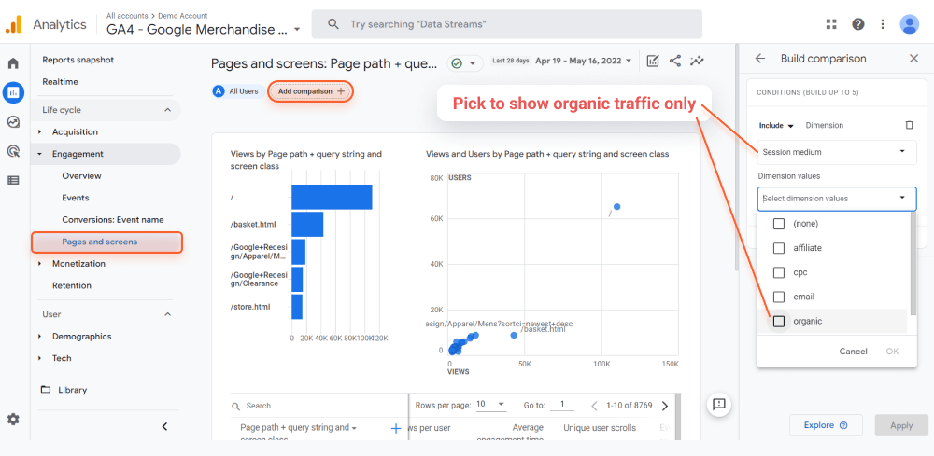Click Cancel in the dimension values list
934x456 pixels.
click(853, 352)
